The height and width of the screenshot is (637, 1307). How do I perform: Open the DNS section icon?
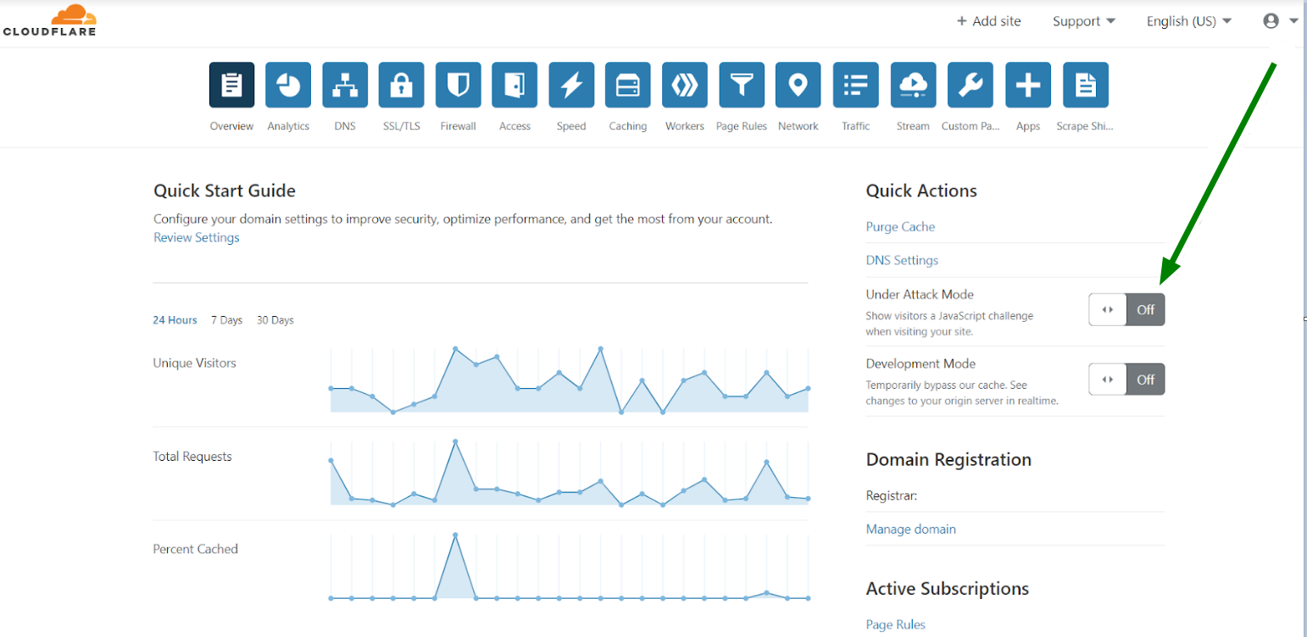tap(345, 86)
